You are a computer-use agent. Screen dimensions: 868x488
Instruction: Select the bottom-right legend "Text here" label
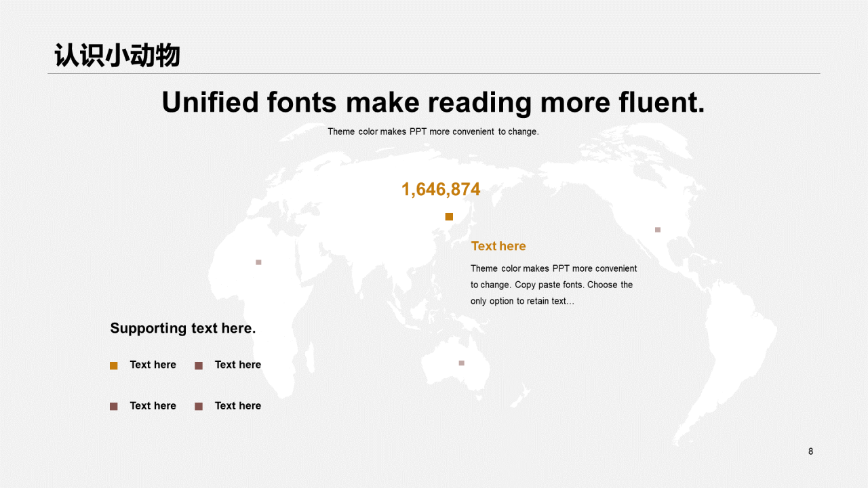point(238,406)
